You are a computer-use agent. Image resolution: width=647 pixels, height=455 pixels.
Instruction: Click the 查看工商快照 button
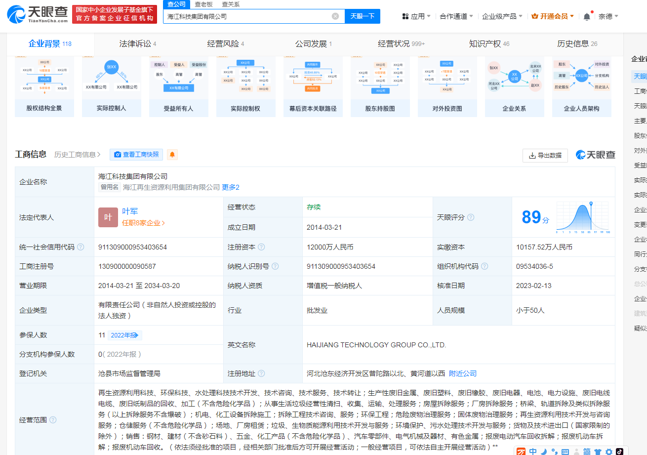click(136, 155)
